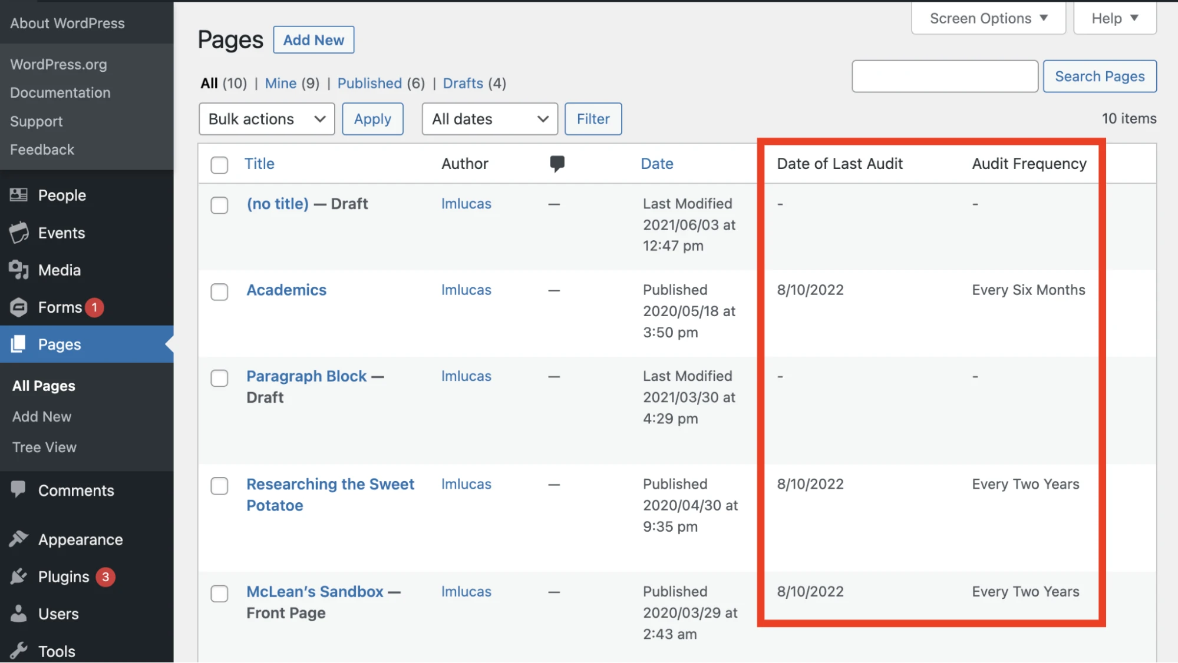The width and height of the screenshot is (1178, 663).
Task: Open the Media library icon
Action: click(x=19, y=270)
